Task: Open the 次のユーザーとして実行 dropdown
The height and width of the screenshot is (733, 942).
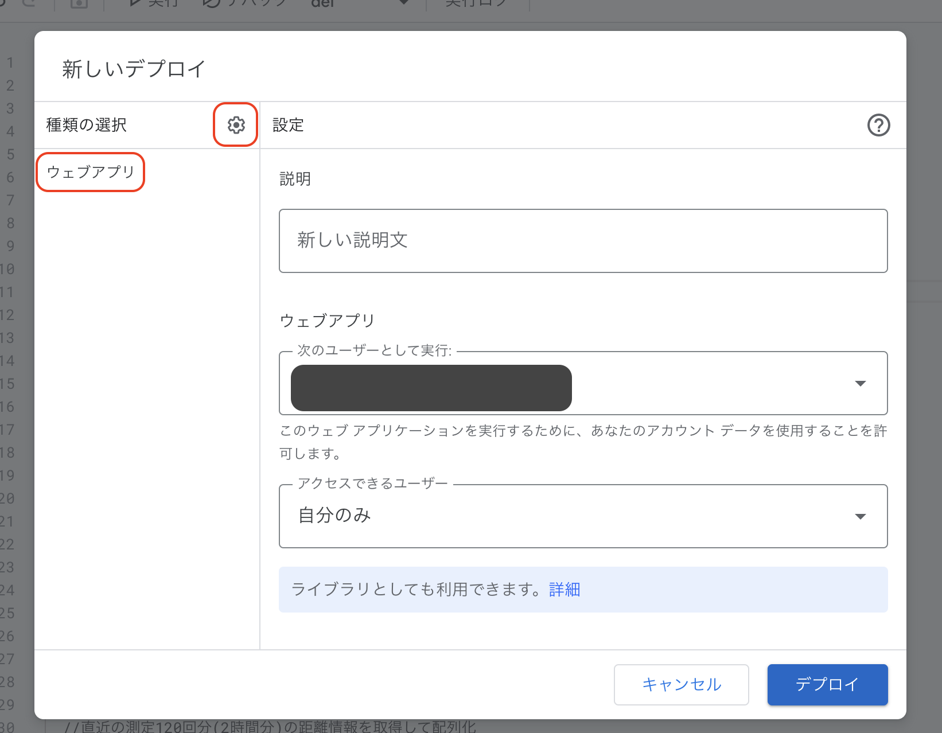Action: 583,383
